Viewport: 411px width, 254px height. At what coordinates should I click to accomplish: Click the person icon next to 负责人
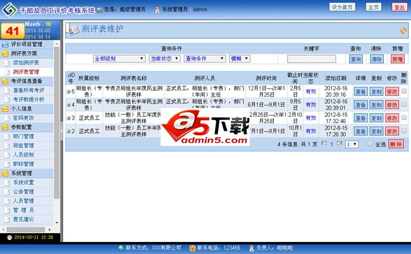pos(252,248)
